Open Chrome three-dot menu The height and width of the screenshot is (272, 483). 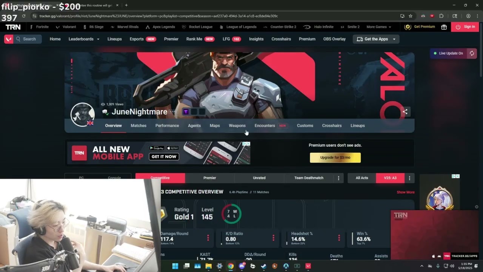(477, 16)
